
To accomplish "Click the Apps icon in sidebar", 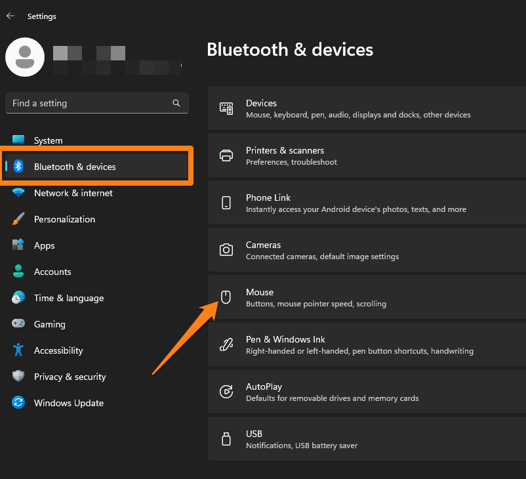I will 18,245.
